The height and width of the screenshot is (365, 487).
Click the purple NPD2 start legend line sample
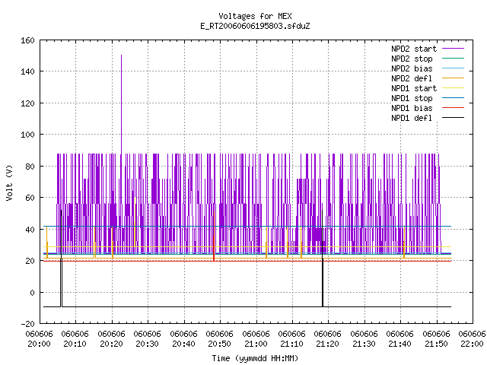tap(454, 49)
